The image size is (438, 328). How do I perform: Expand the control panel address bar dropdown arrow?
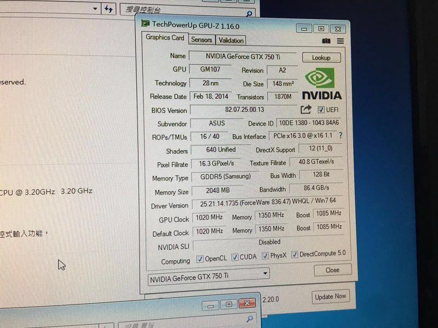[95, 9]
